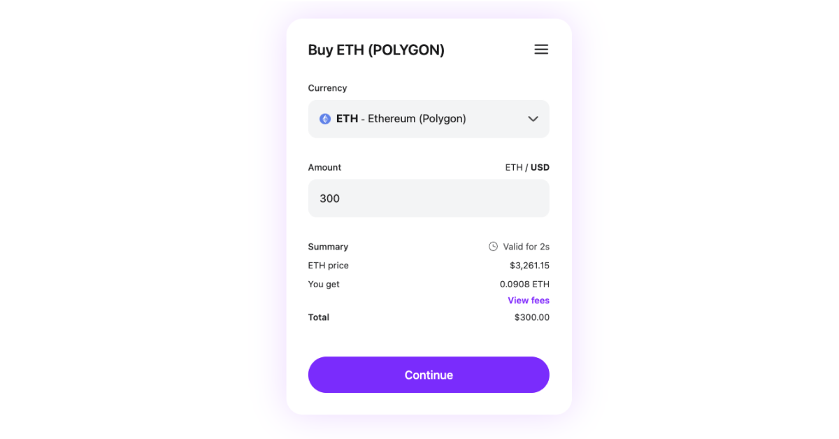This screenshot has width=839, height=439.
Task: Switch amount unit to USD
Action: [540, 168]
